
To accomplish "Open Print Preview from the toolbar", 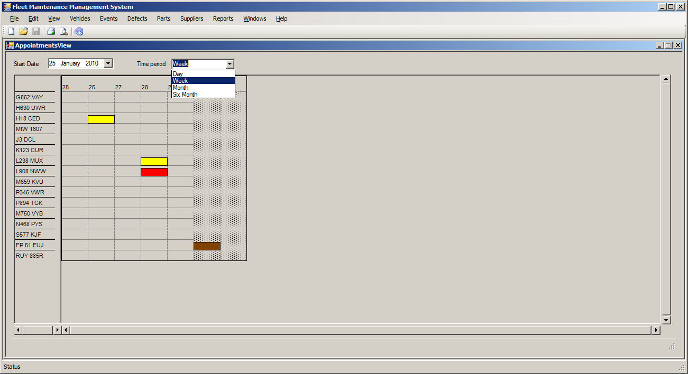I will [x=63, y=31].
